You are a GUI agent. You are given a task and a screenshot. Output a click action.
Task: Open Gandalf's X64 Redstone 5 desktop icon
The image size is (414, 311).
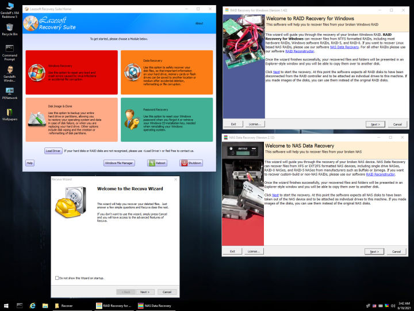pyautogui.click(x=10, y=10)
